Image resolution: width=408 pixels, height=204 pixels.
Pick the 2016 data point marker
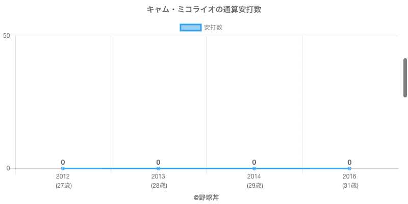[349, 168]
